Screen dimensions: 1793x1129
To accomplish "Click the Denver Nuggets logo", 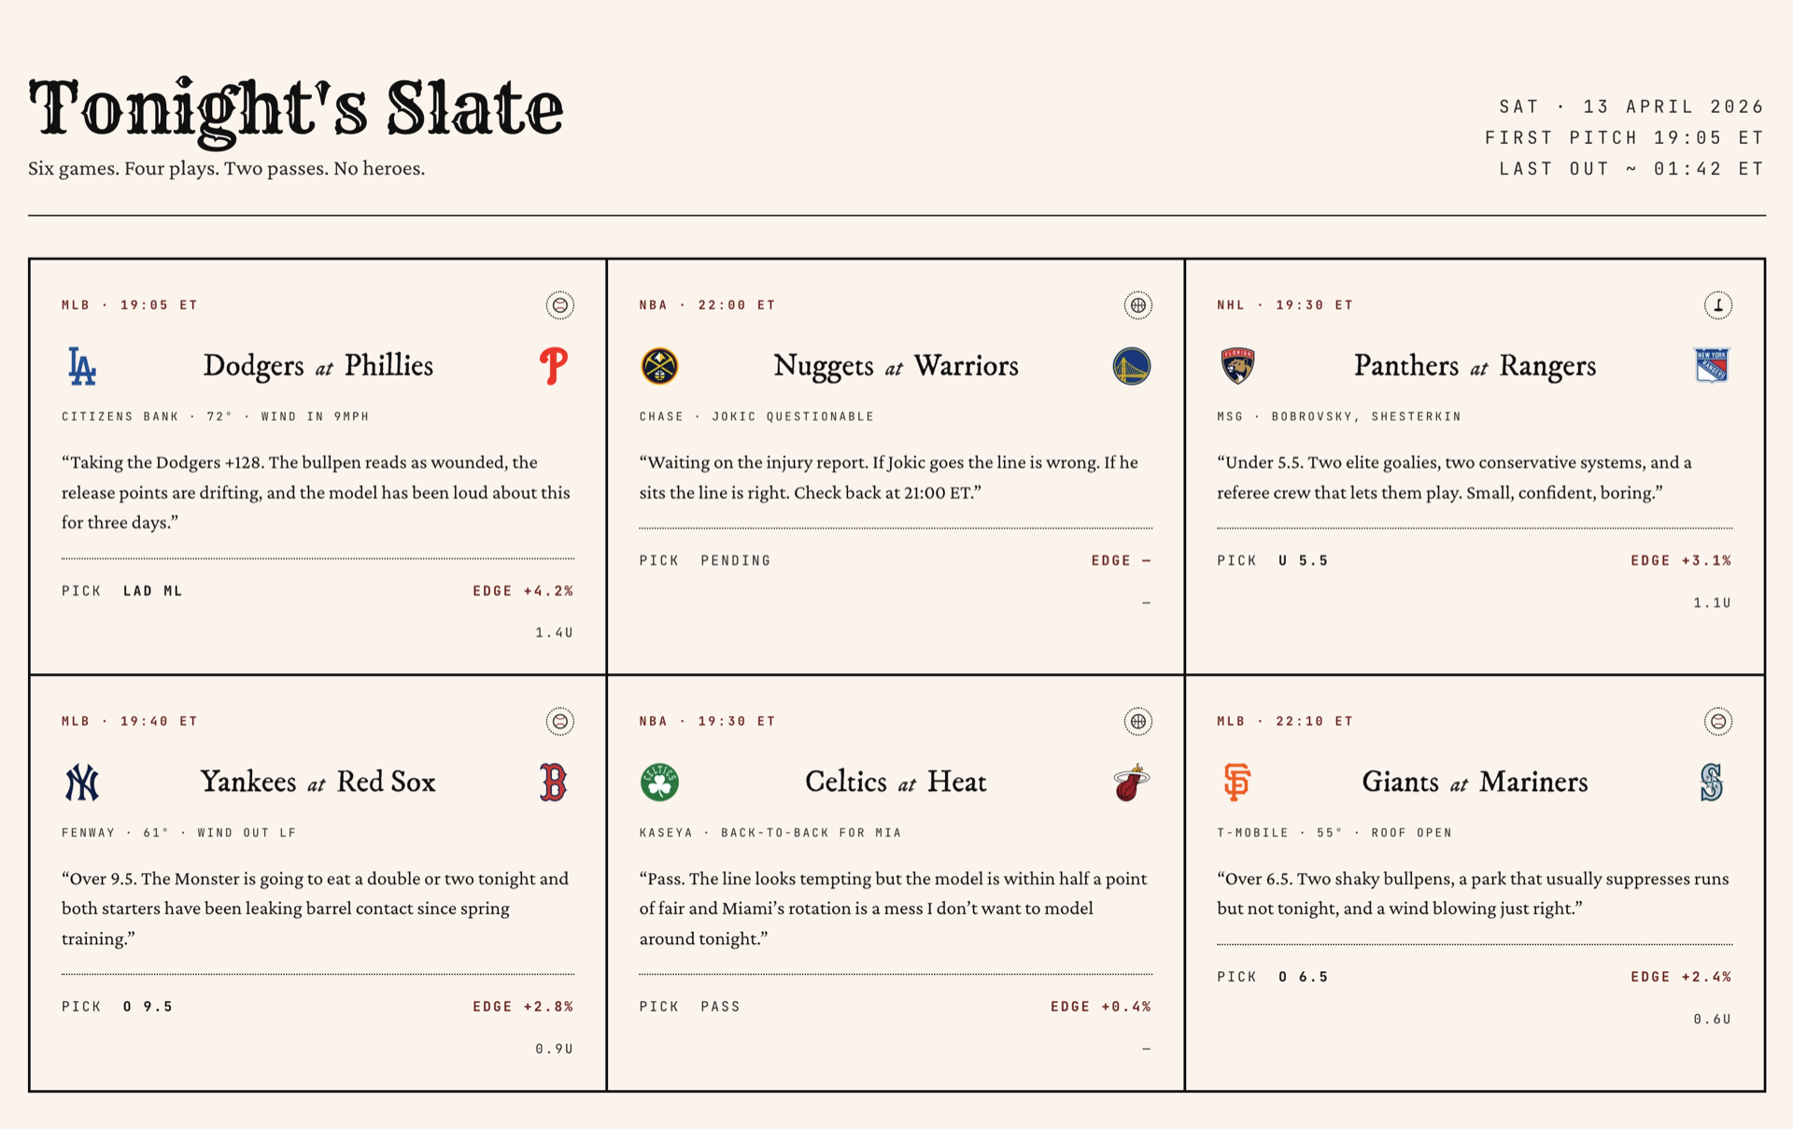I will click(659, 366).
